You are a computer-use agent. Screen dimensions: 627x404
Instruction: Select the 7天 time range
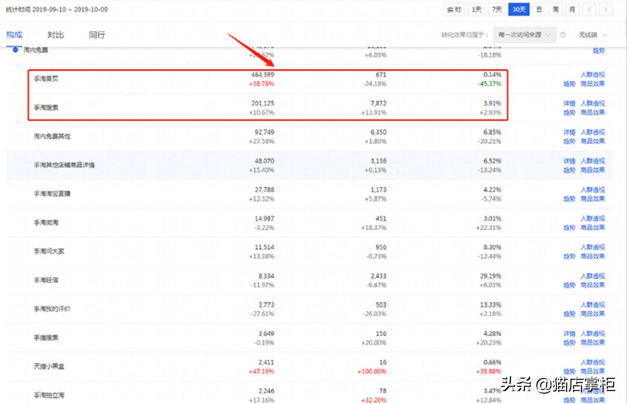(x=497, y=10)
